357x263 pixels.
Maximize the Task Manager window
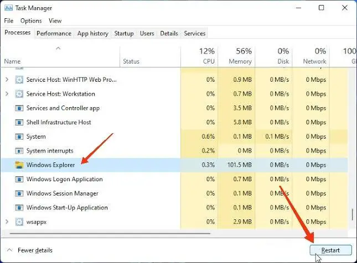tap(321, 8)
